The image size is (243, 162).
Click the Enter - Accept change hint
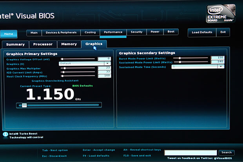(99, 150)
